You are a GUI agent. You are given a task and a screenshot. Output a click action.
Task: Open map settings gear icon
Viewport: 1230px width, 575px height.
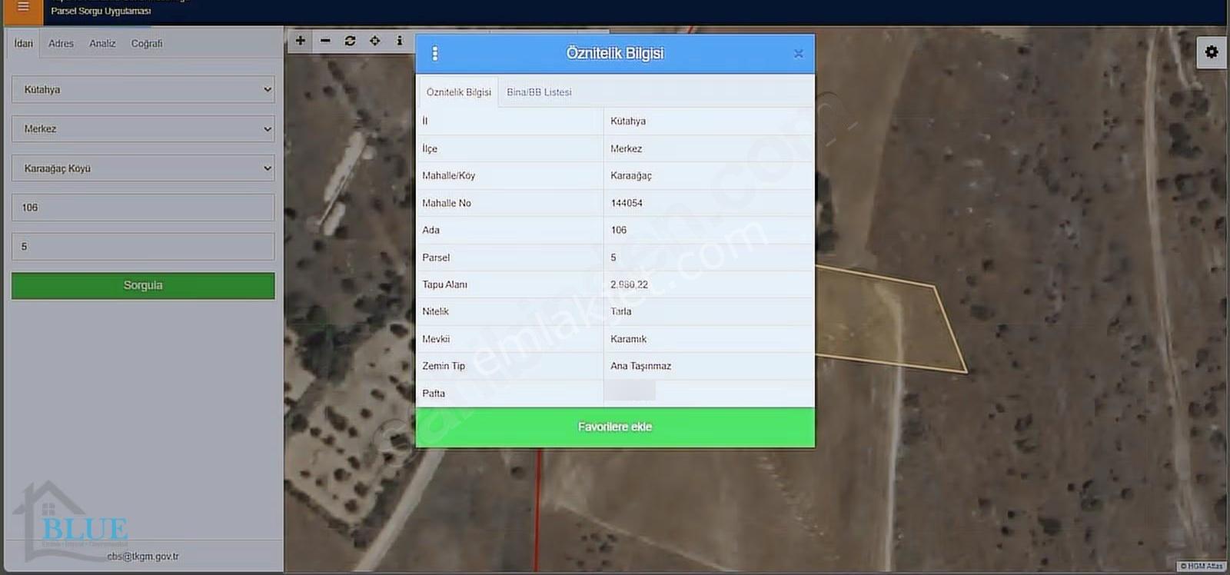pos(1212,52)
